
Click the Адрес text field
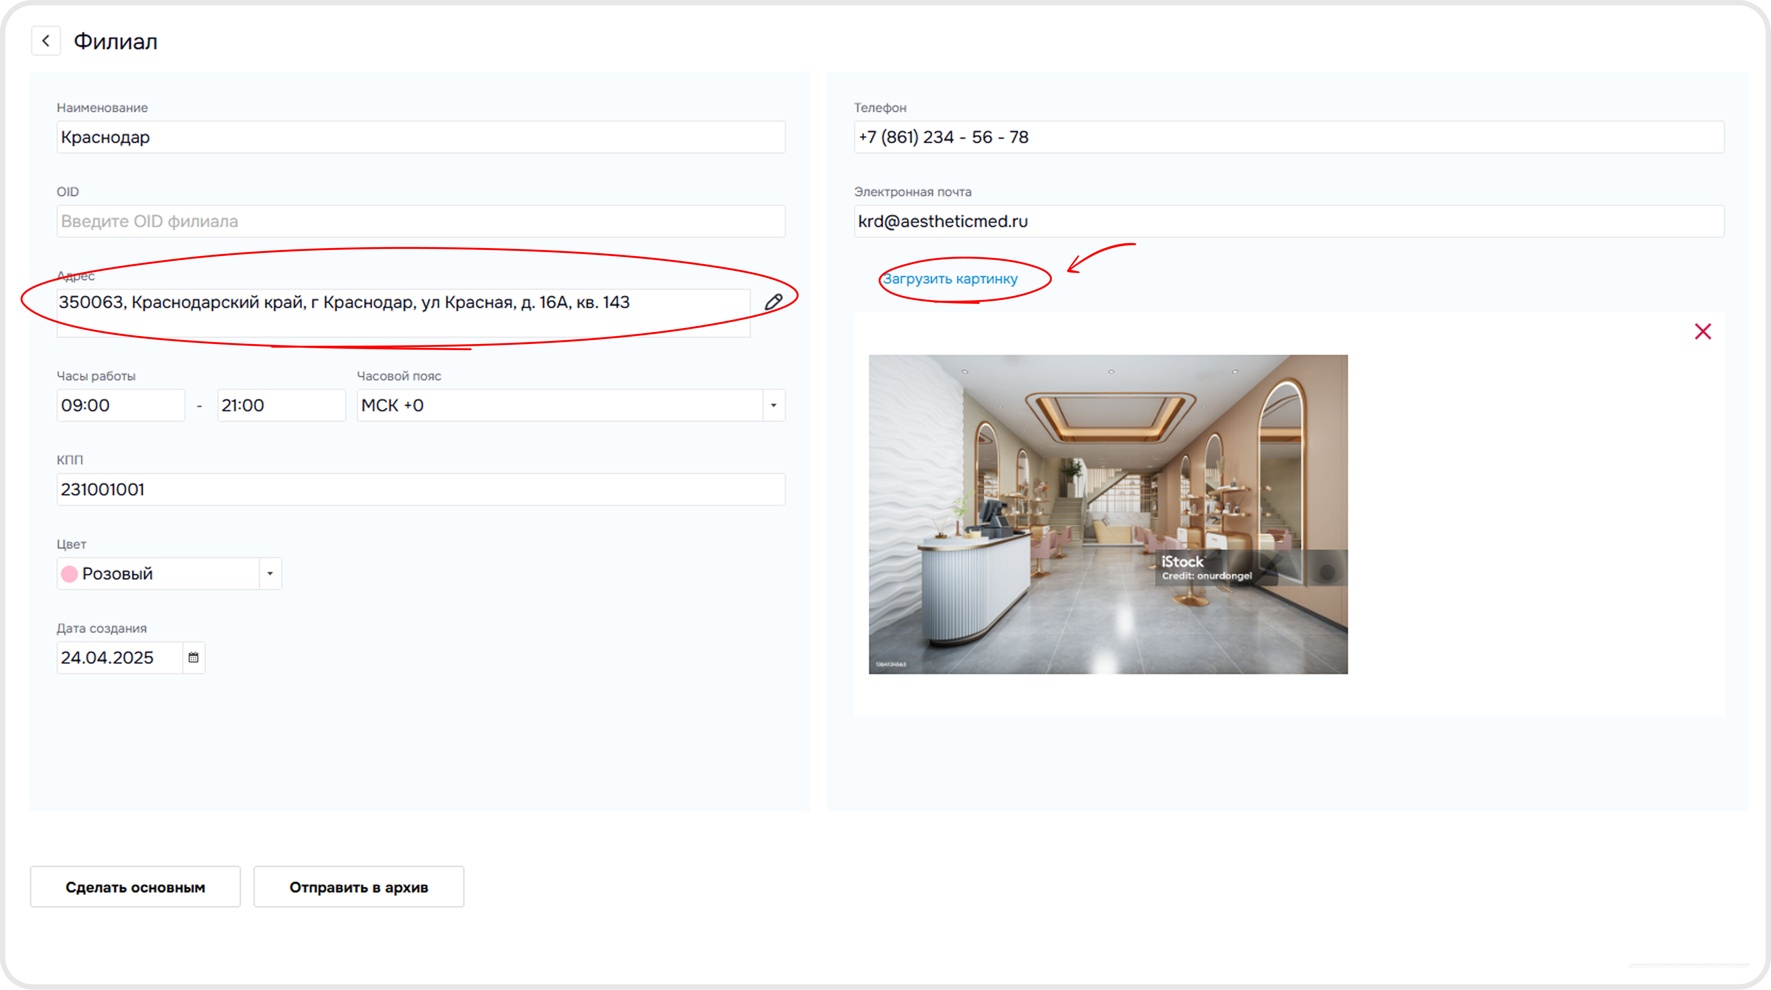404,313
